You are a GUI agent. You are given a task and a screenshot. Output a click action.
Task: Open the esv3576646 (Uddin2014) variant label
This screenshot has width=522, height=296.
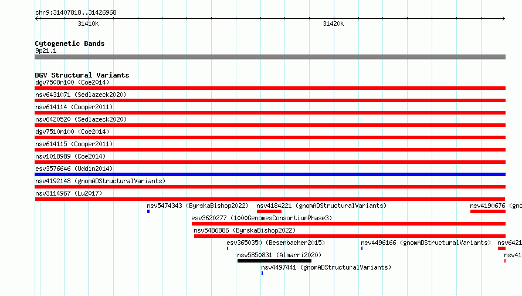click(74, 169)
